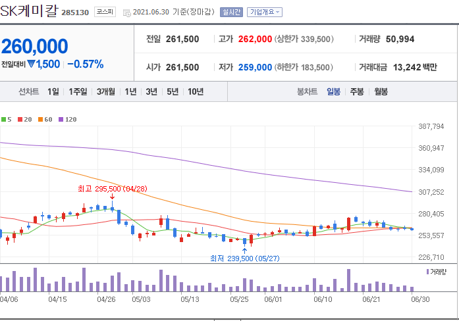The width and height of the screenshot is (459, 321).
Task: Select the 3개월 line chart period
Action: pyautogui.click(x=106, y=92)
